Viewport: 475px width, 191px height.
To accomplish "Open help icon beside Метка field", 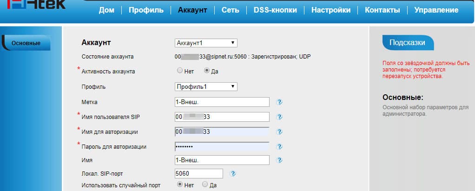I will click(x=279, y=102).
